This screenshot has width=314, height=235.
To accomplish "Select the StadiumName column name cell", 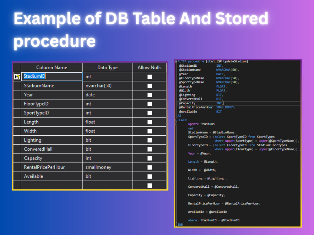I will pyautogui.click(x=52, y=86).
